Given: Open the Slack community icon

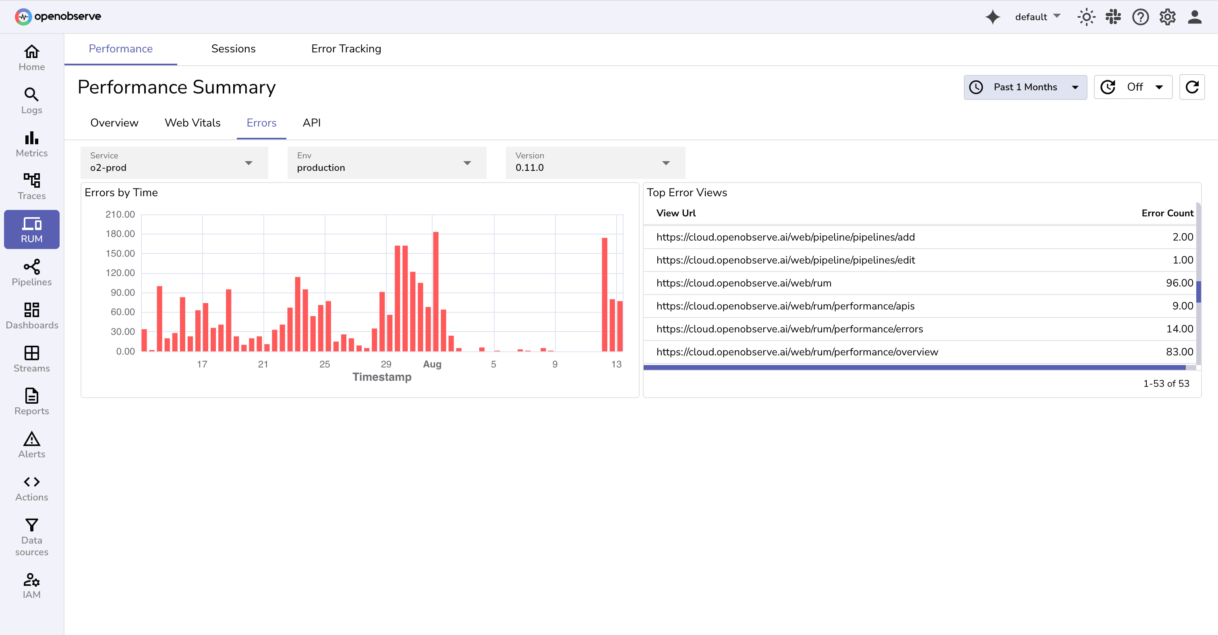Looking at the screenshot, I should pyautogui.click(x=1114, y=17).
